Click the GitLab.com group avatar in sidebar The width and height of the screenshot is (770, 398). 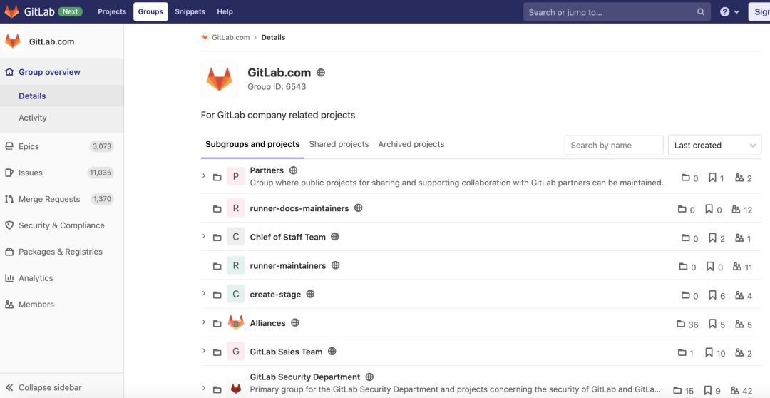[x=13, y=41]
